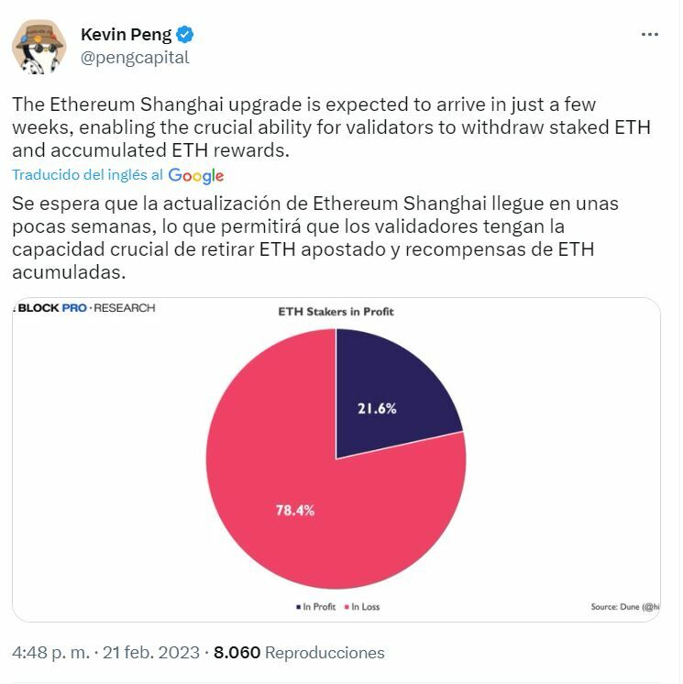Open Kevin Peng's profile via display name
Image resolution: width=683 pixels, height=684 pixels.
coord(127,35)
